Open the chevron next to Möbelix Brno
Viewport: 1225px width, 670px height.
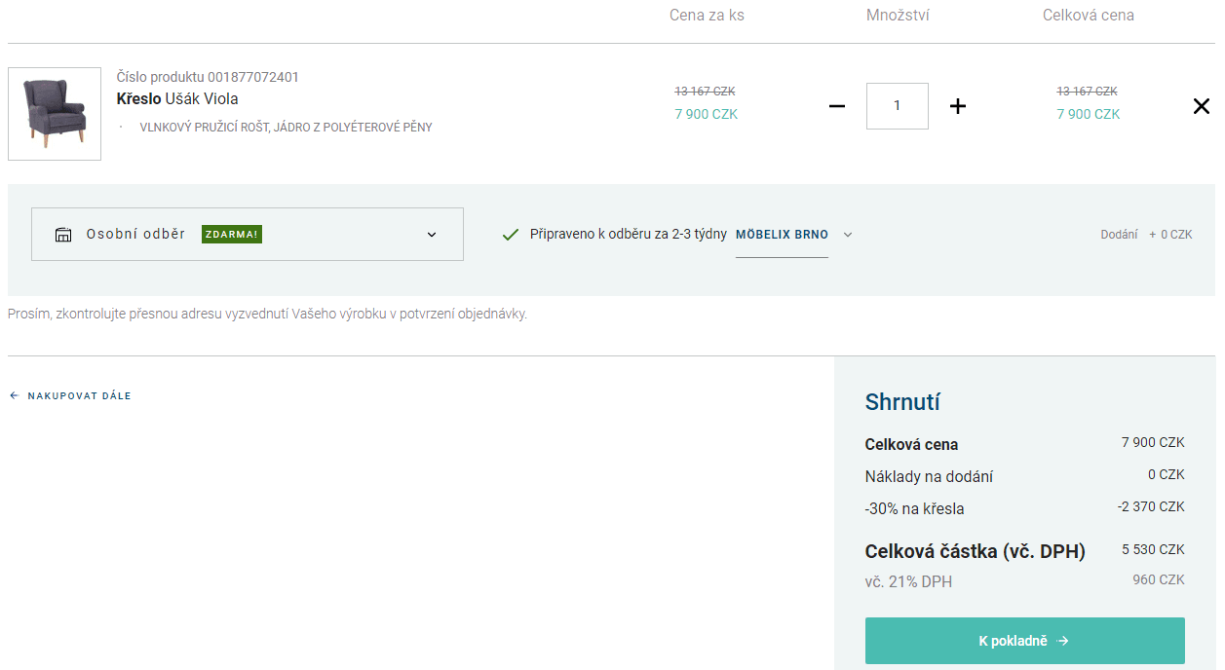click(848, 235)
